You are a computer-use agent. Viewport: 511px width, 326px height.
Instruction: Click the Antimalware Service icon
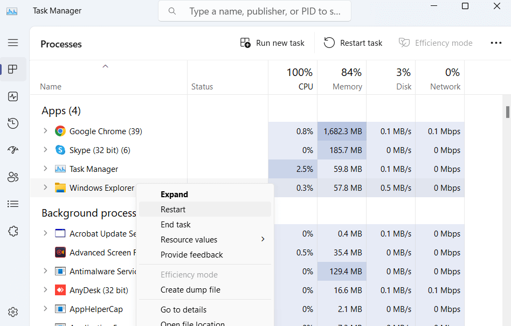coord(60,271)
